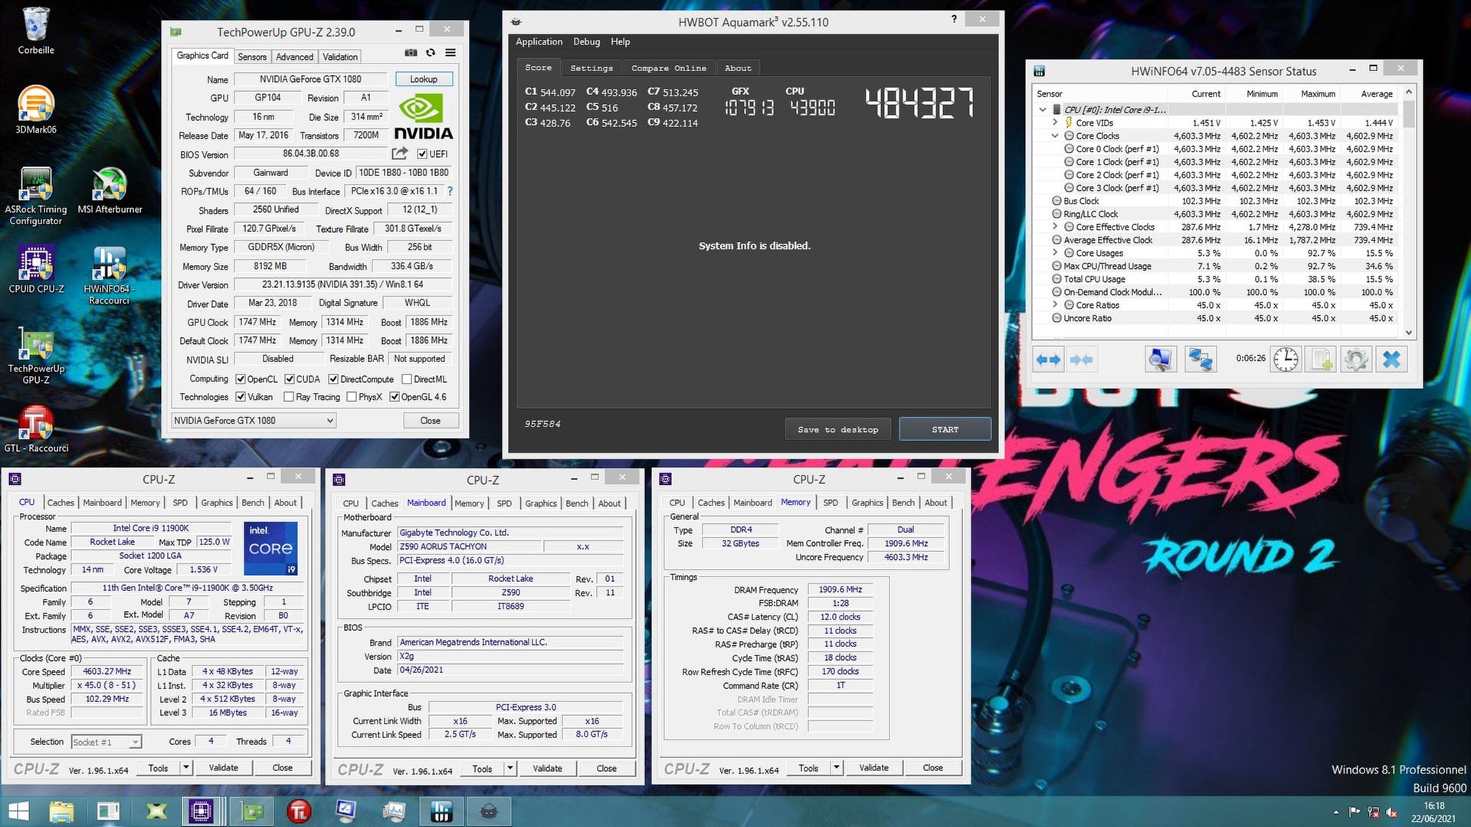Click CPU-Z taskbar icon
The width and height of the screenshot is (1471, 827).
(x=201, y=812)
